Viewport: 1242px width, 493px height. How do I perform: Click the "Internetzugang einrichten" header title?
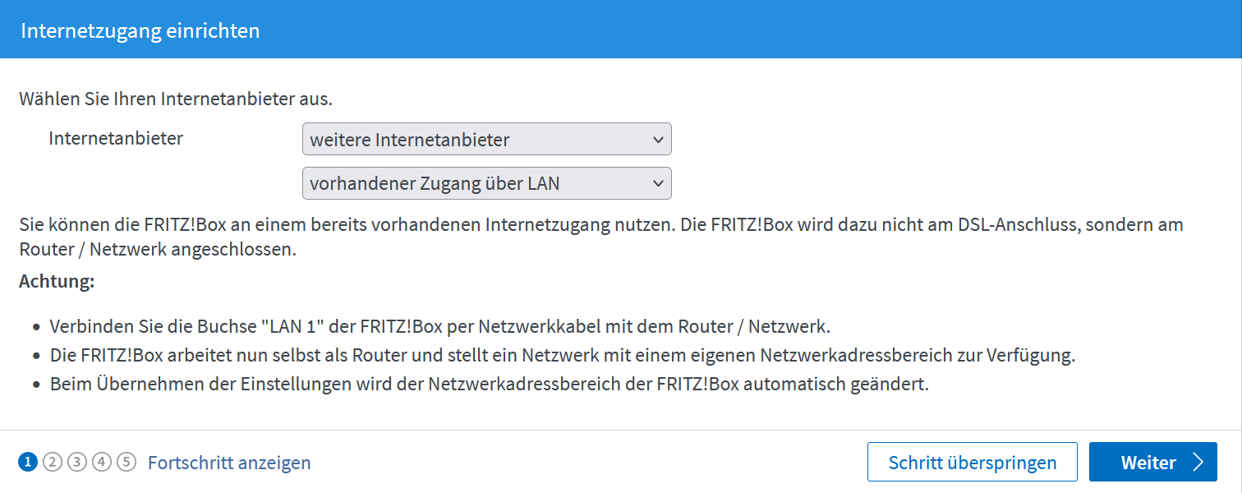tap(140, 31)
